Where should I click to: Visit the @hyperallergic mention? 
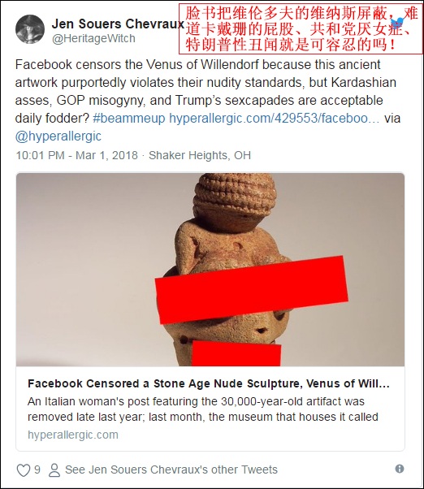coord(58,136)
